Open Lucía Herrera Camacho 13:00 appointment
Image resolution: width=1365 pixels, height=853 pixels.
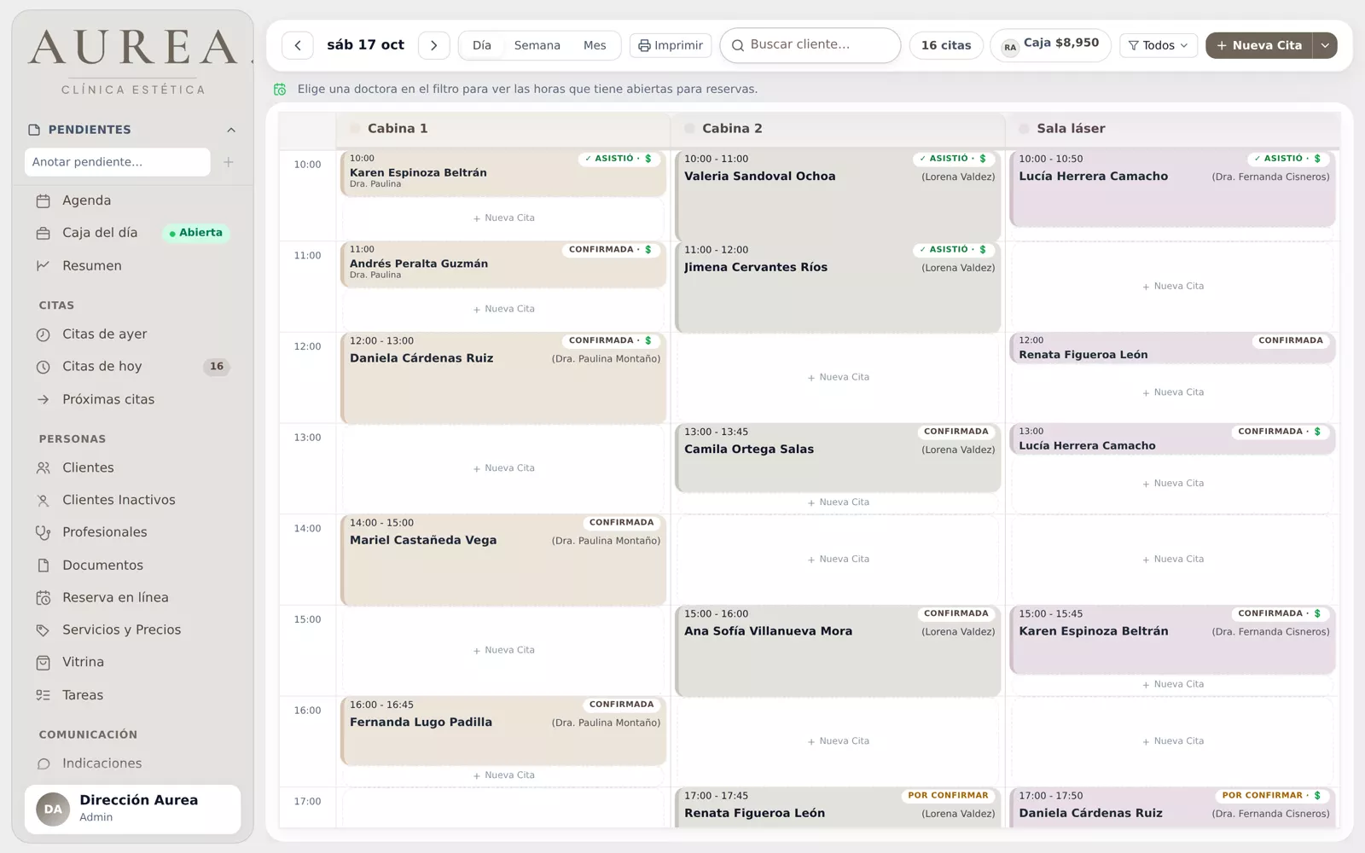click(x=1172, y=439)
